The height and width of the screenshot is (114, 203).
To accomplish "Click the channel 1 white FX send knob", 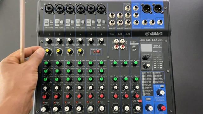I will tap(46, 88).
